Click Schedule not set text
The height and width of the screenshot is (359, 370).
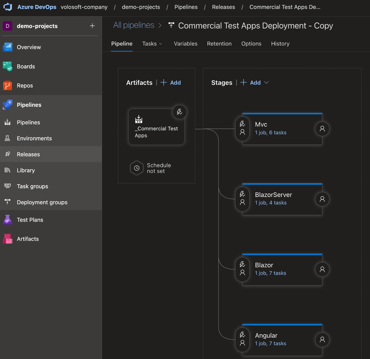159,168
